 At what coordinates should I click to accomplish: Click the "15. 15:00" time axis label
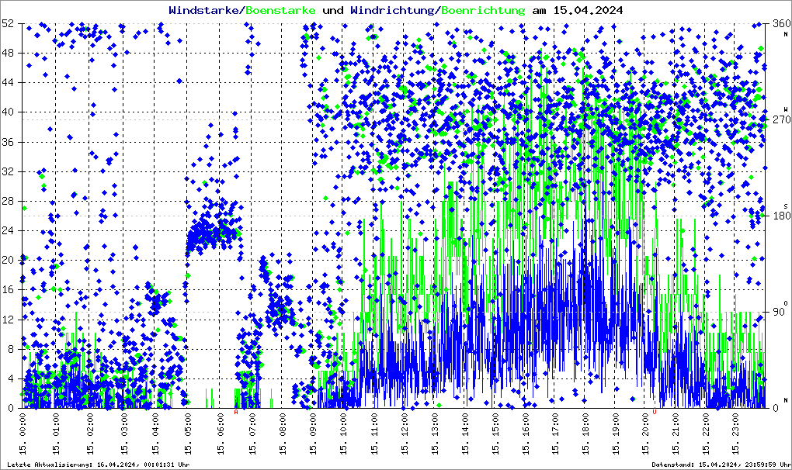[x=495, y=434]
